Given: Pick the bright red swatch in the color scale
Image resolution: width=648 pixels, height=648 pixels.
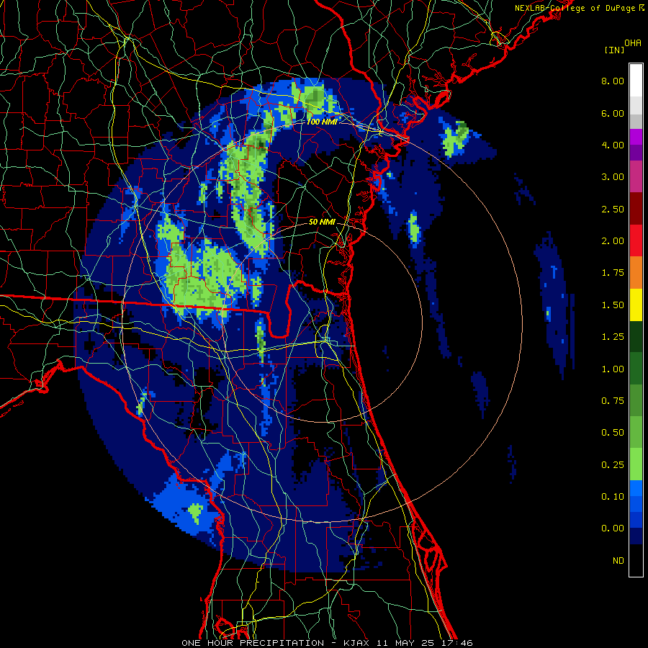Looking at the screenshot, I should tap(636, 241).
